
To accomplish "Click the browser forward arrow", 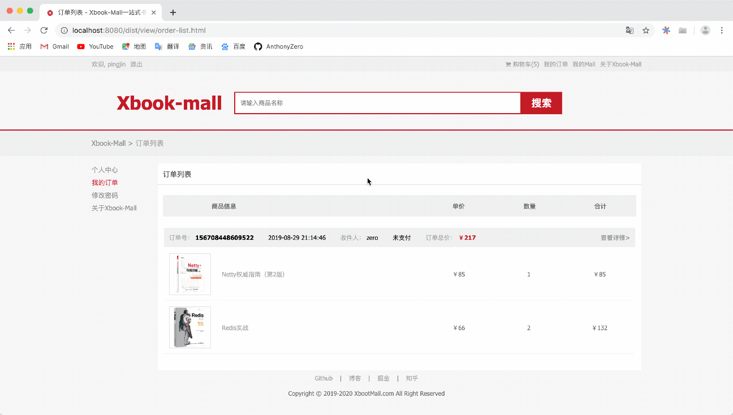I will 28,31.
